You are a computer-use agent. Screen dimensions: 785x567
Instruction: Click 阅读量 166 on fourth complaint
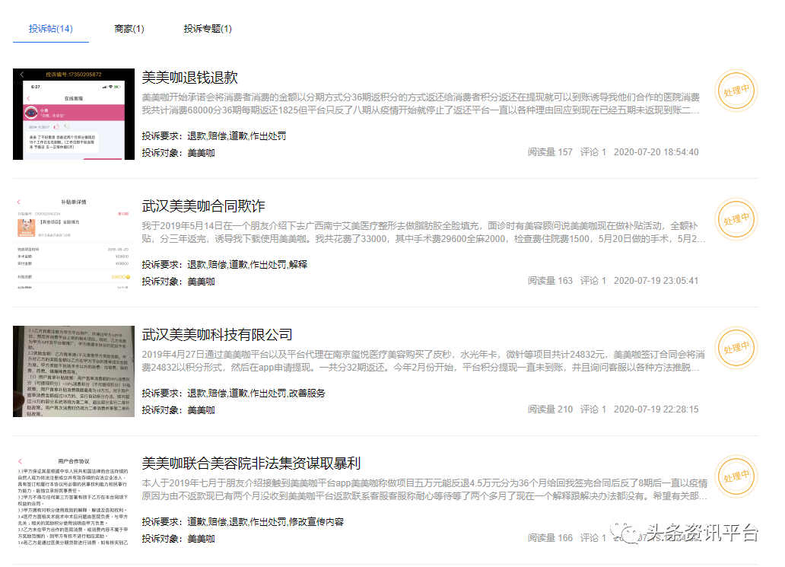[x=550, y=538]
